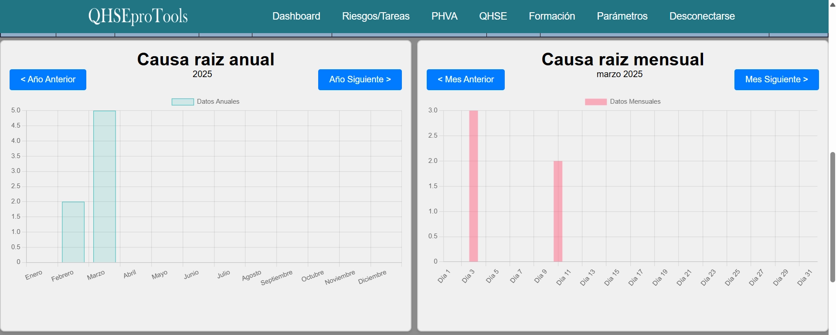Select the shorter pink bar near Día 11
This screenshot has height=335, width=836.
(558, 211)
